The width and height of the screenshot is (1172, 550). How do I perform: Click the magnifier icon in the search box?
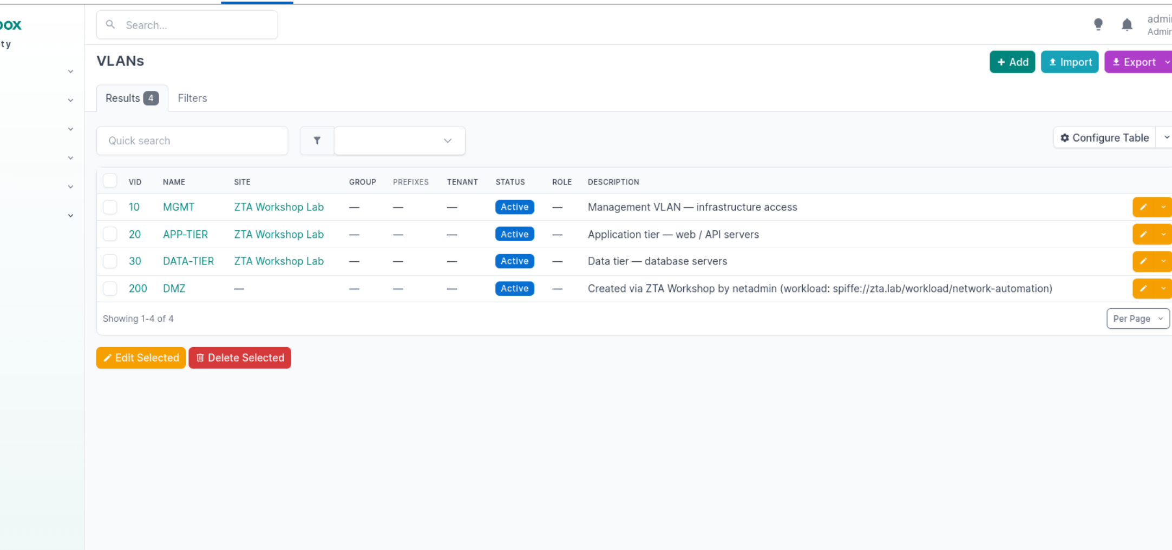110,25
